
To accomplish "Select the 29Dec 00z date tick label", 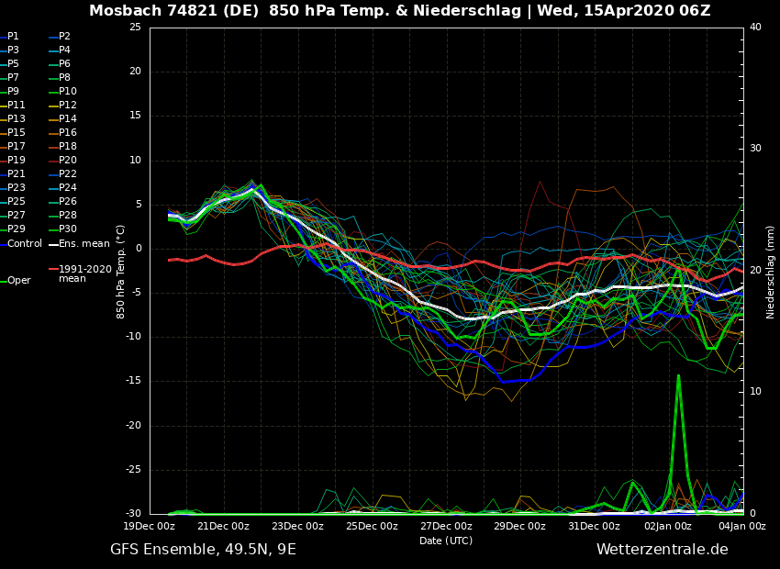I will click(x=519, y=527).
